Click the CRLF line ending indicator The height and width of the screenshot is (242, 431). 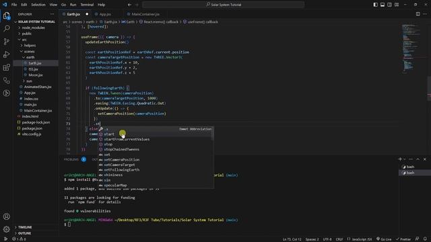pos(339,239)
